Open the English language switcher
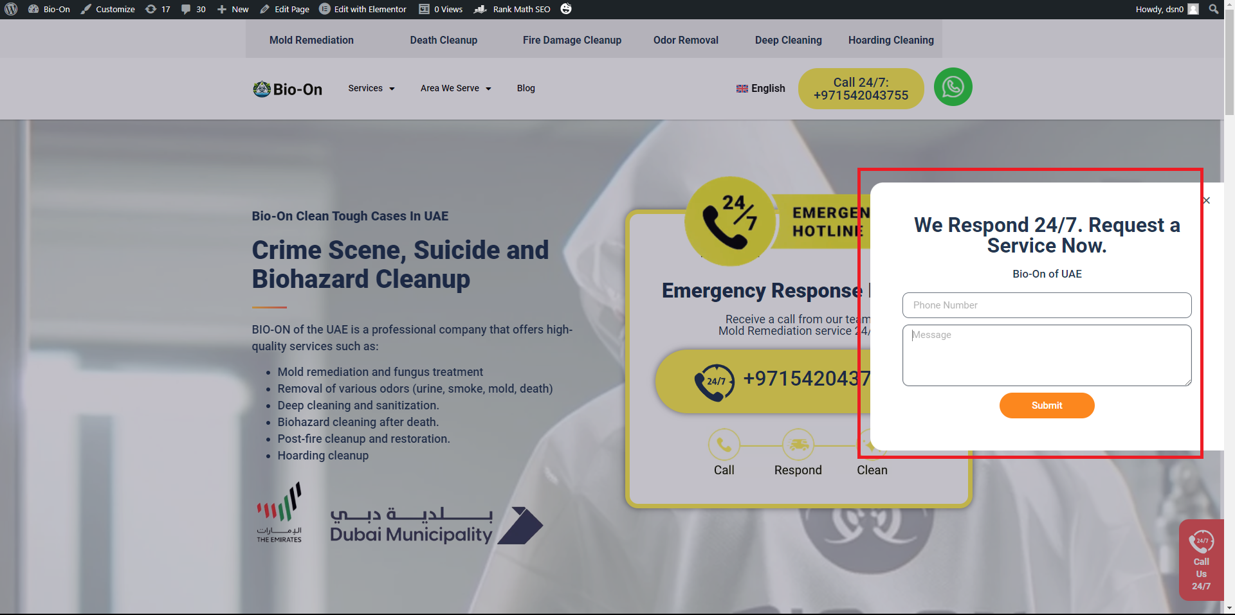Viewport: 1235px width, 615px height. click(760, 88)
